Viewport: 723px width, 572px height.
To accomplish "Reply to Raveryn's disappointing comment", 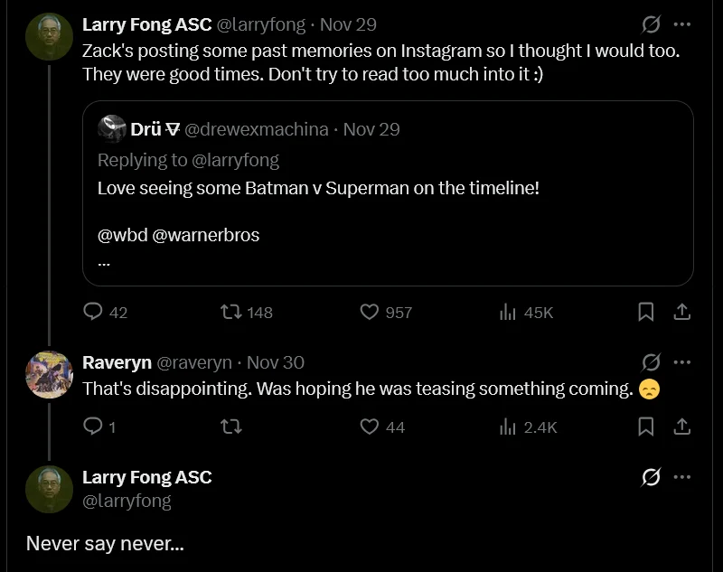I will click(94, 427).
